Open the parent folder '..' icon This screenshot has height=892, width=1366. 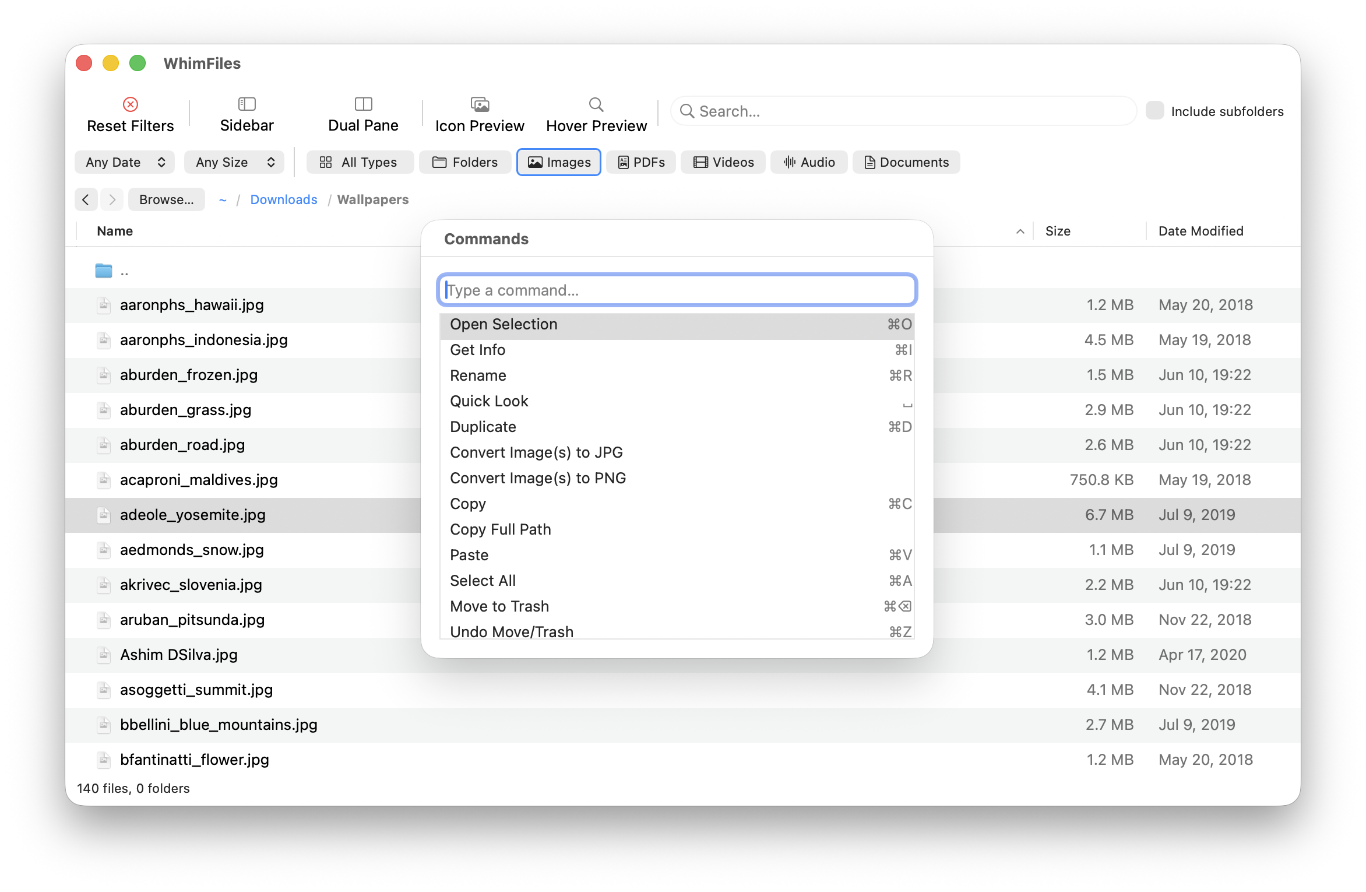coord(104,271)
